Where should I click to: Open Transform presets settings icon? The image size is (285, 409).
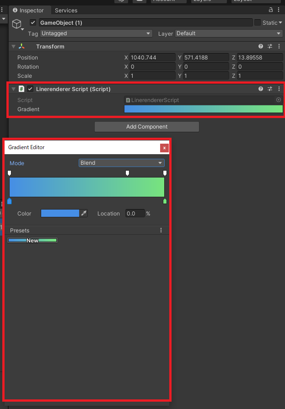click(270, 46)
